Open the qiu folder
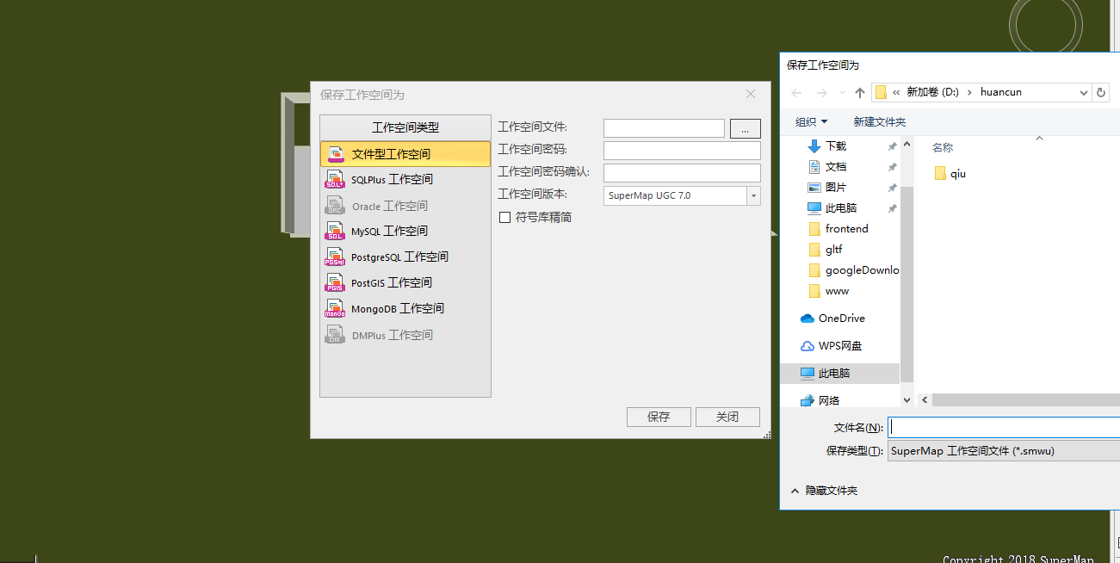The width and height of the screenshot is (1120, 563). tap(957, 174)
